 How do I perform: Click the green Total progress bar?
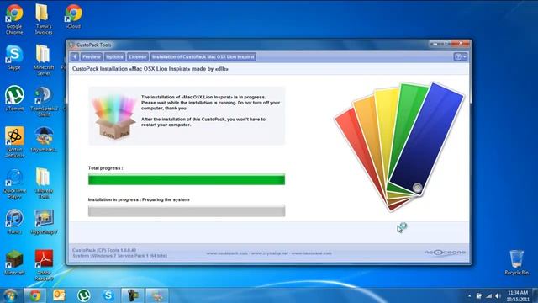click(187, 179)
